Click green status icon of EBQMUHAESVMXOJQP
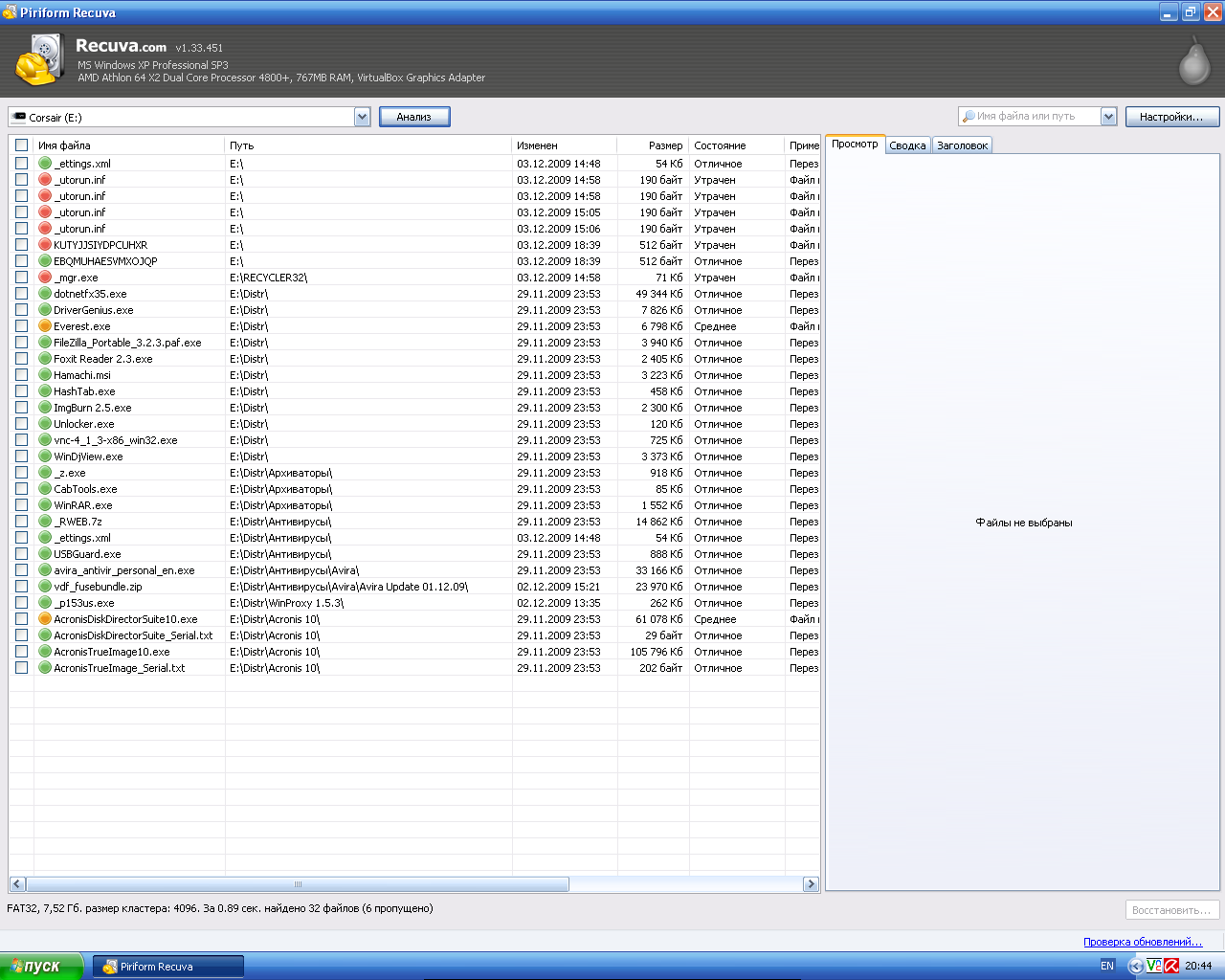Screen dimensions: 1225x980 [x=45, y=261]
